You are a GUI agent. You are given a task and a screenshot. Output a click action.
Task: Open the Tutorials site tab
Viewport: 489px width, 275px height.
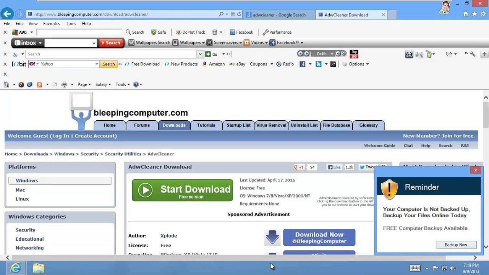(x=206, y=125)
